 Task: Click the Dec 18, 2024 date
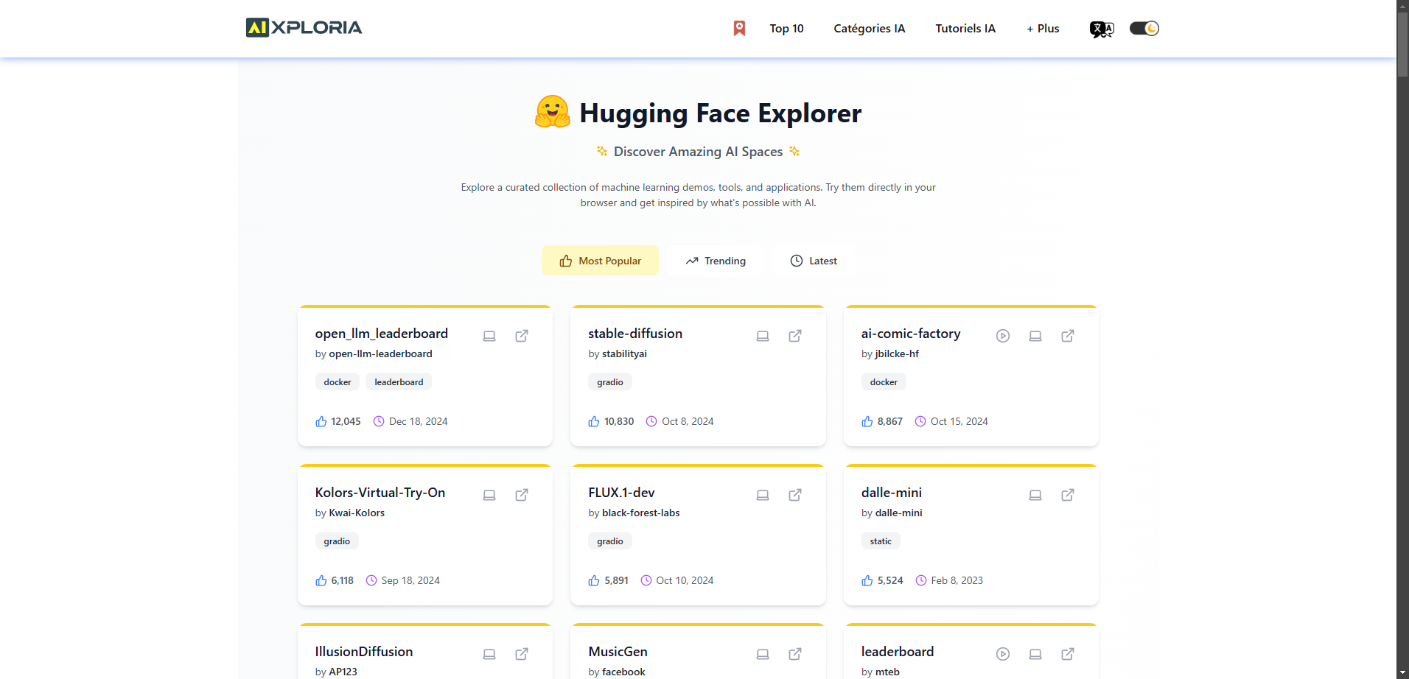pos(419,421)
